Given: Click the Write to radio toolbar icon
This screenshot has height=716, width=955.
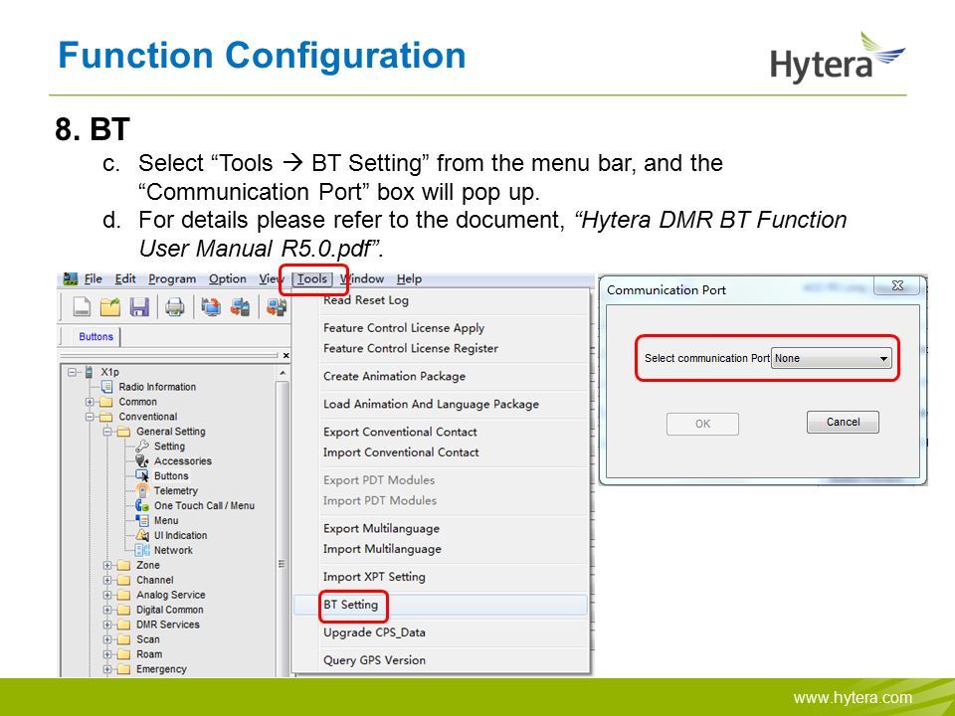Looking at the screenshot, I should tap(240, 307).
